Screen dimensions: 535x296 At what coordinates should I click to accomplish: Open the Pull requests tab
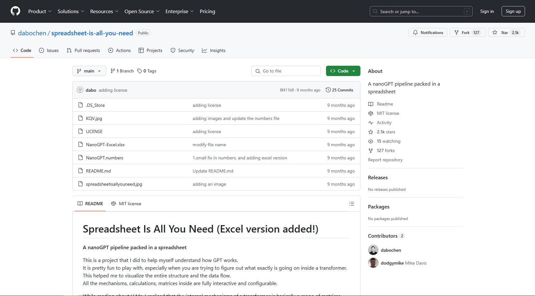tap(83, 51)
